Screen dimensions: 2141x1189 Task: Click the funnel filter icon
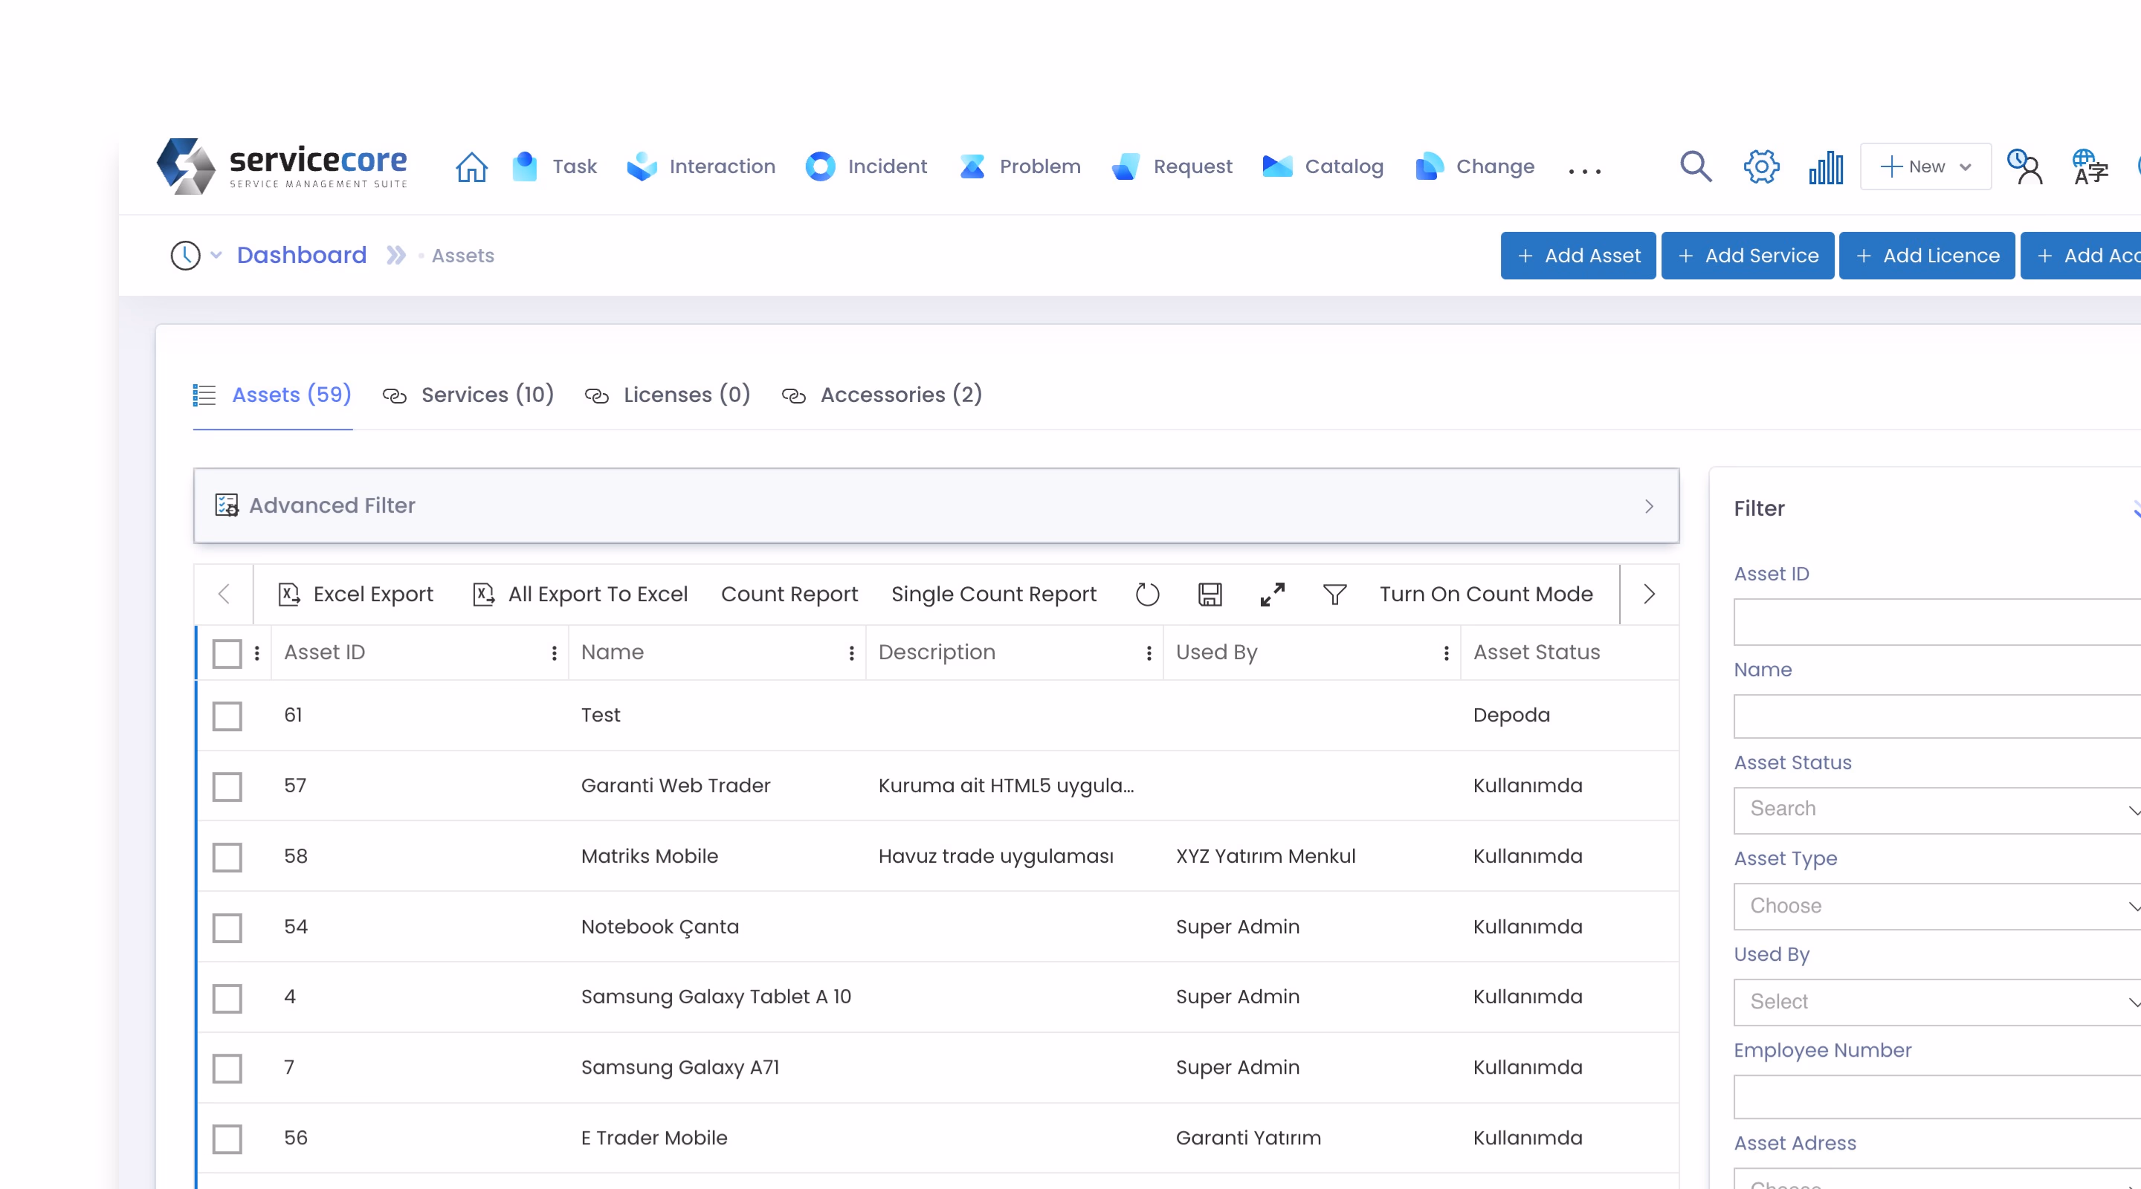(x=1334, y=594)
